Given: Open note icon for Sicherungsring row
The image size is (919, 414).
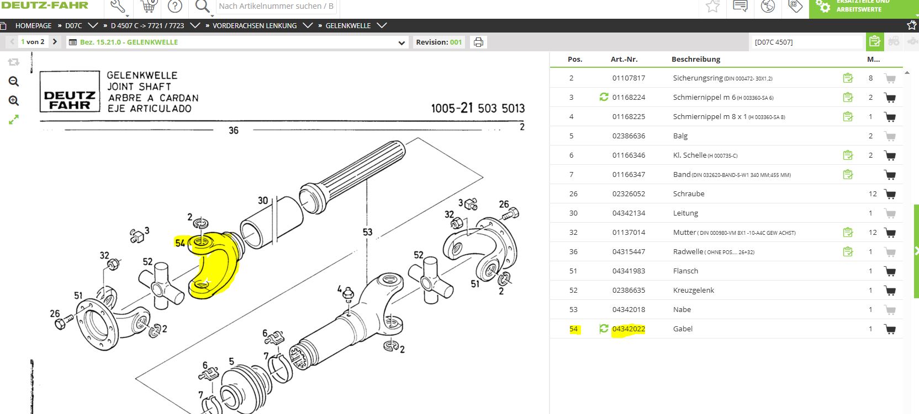Looking at the screenshot, I should click(x=848, y=78).
